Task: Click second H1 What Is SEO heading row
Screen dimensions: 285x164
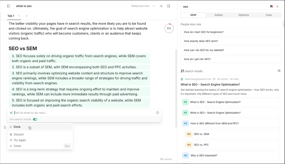Action: coord(231,113)
